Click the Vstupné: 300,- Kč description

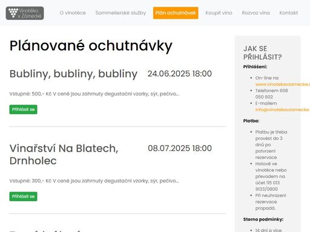point(94,181)
